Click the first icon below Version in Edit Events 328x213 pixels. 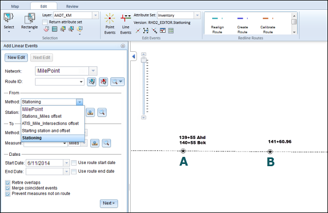pos(138,31)
